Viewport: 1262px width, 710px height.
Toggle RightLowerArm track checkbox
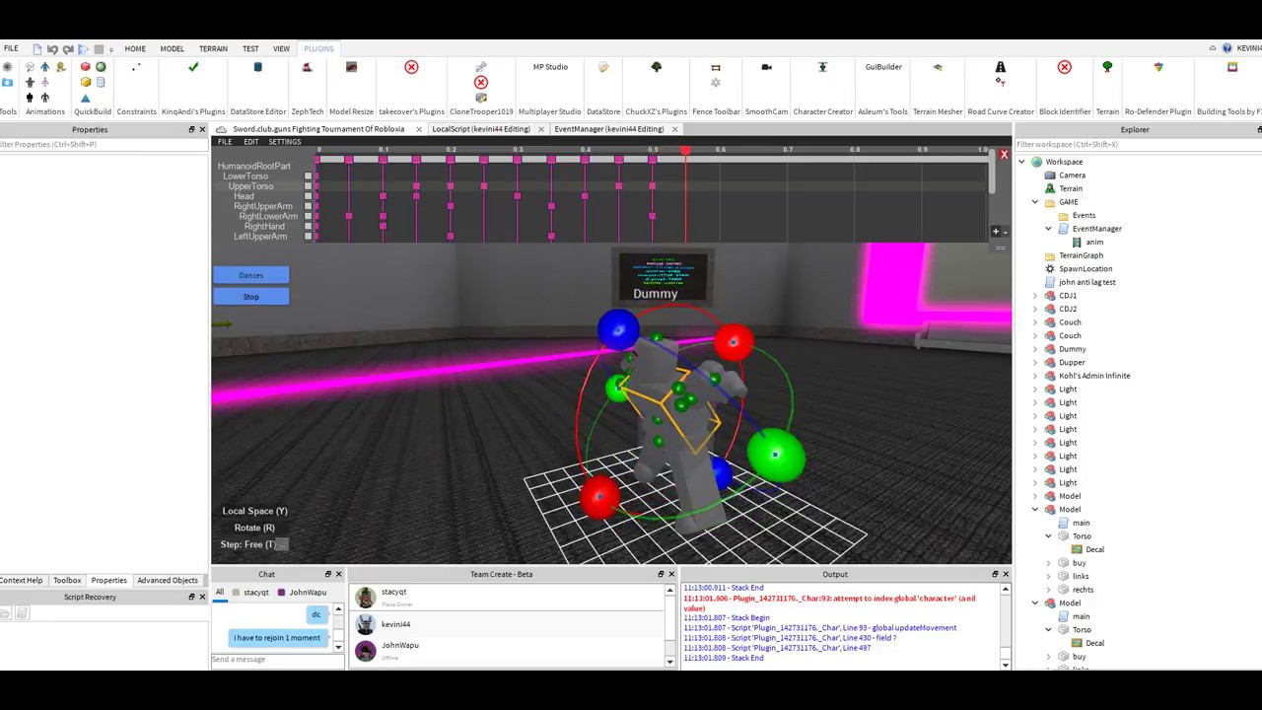[x=309, y=216]
